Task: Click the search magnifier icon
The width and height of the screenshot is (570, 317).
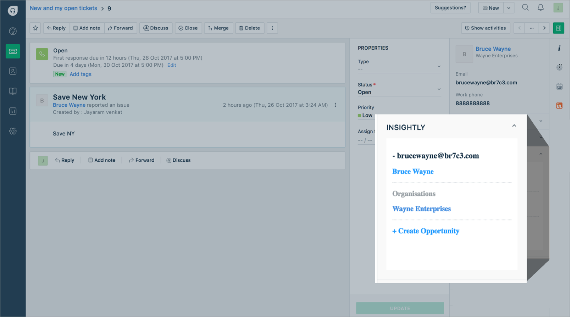Action: 525,7
